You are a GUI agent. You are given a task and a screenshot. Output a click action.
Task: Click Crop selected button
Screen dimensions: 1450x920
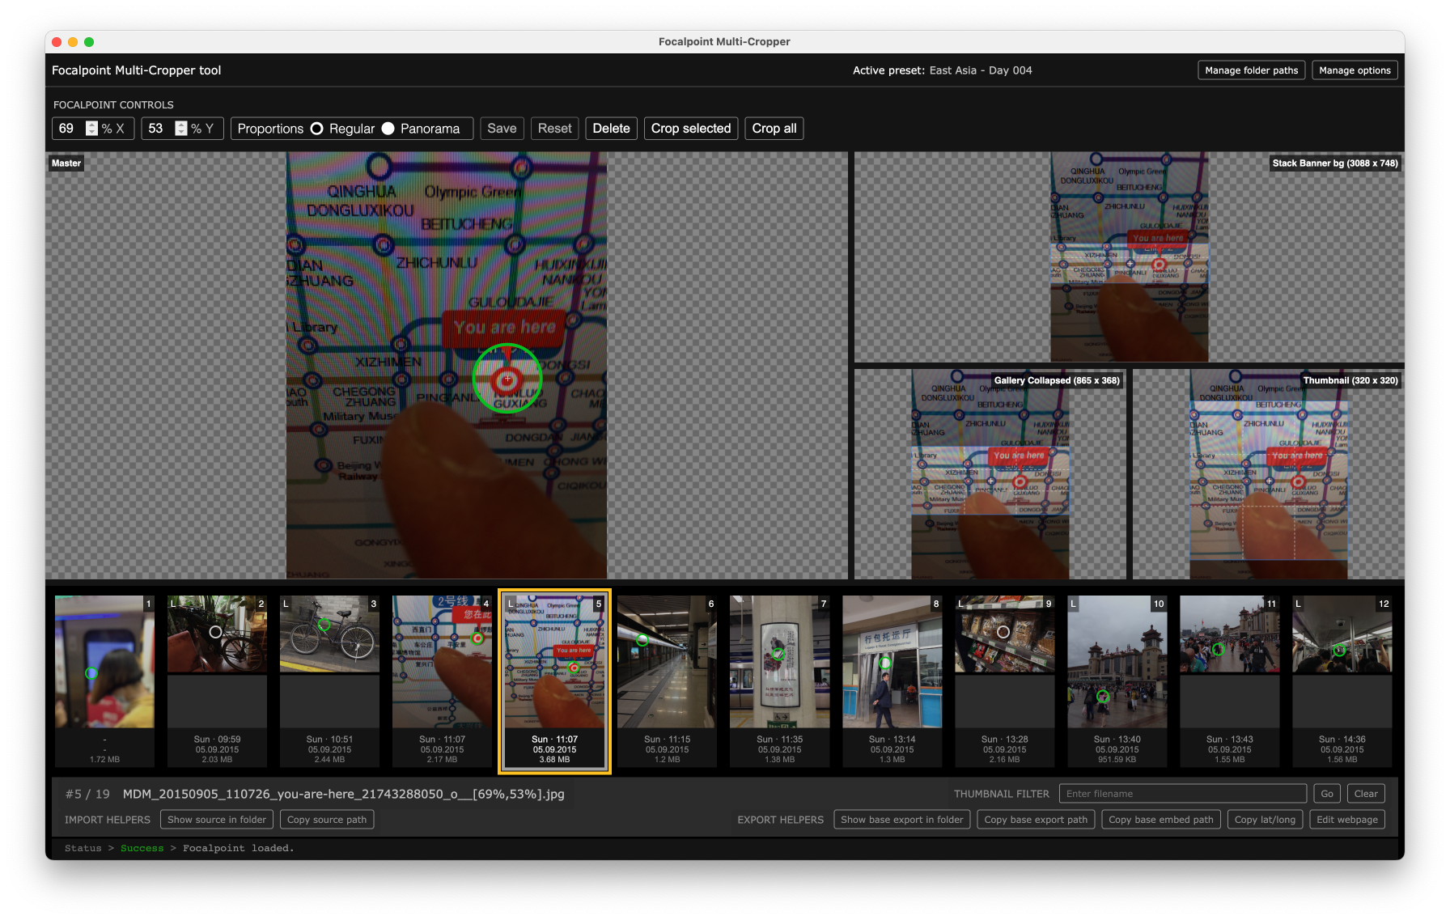point(691,129)
